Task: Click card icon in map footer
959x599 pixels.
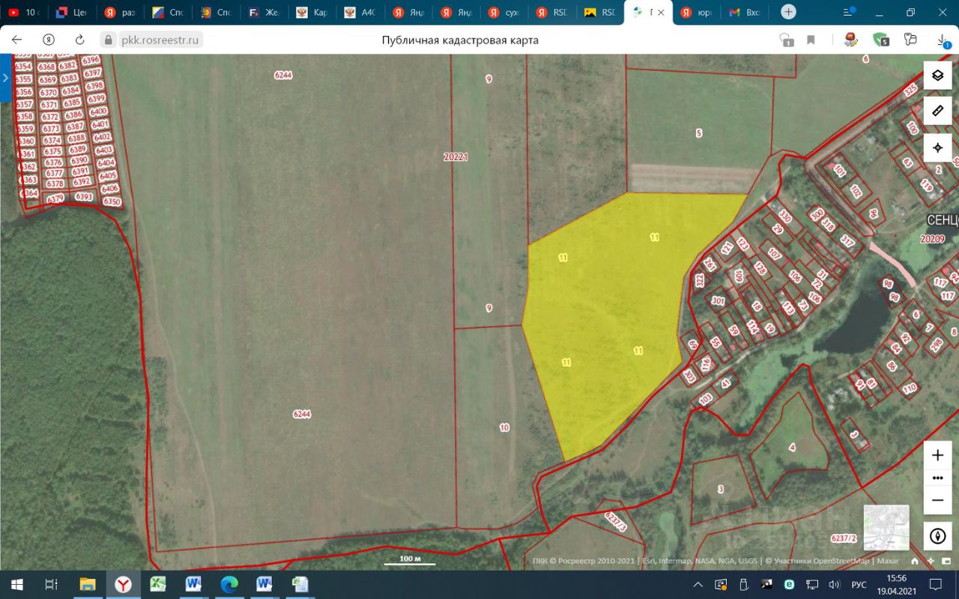Action: pyautogui.click(x=946, y=560)
